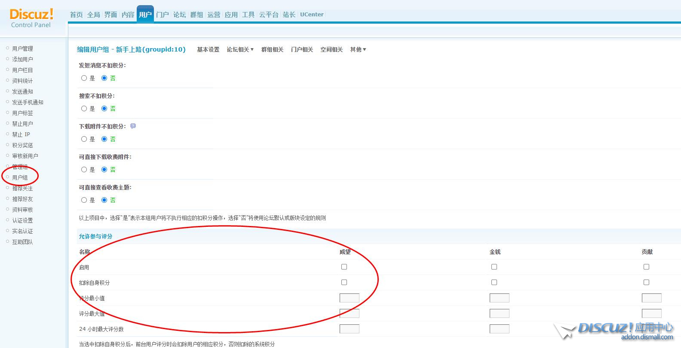Screen dimensions: 681x348
Task: Open 全局 top menu
Action: tap(94, 15)
